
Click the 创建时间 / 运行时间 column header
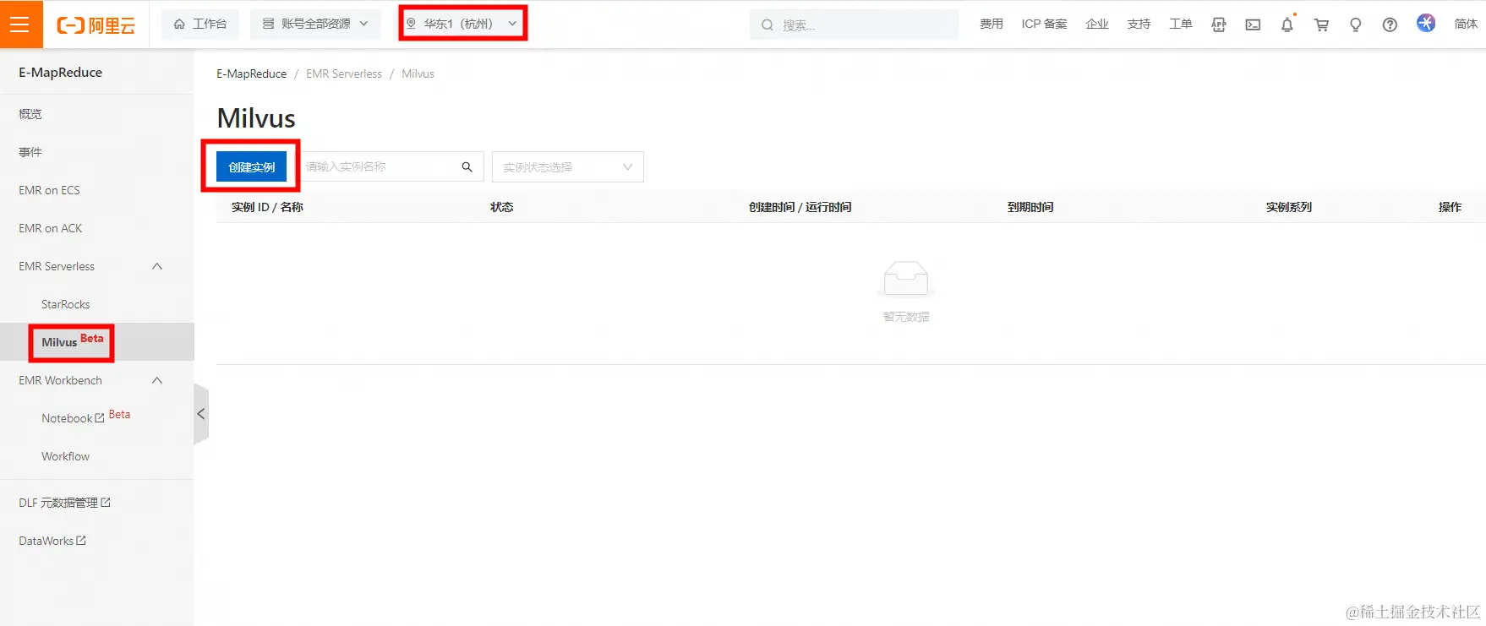(x=800, y=207)
